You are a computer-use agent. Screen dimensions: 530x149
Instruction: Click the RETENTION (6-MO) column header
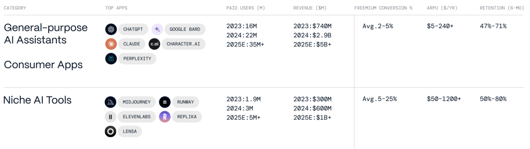(502, 8)
